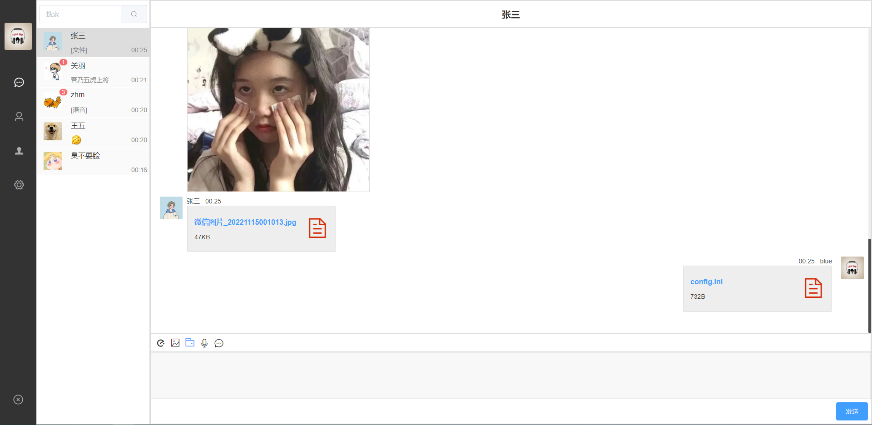Image resolution: width=872 pixels, height=425 pixels.
Task: Click into the message text input area
Action: click(x=510, y=376)
